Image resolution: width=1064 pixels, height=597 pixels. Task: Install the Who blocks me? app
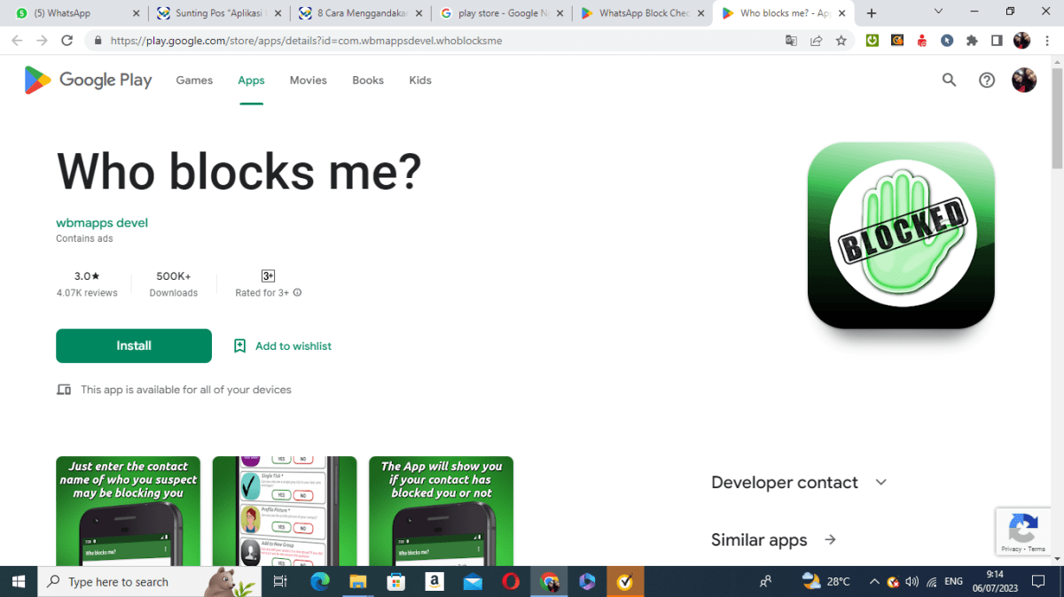tap(134, 345)
